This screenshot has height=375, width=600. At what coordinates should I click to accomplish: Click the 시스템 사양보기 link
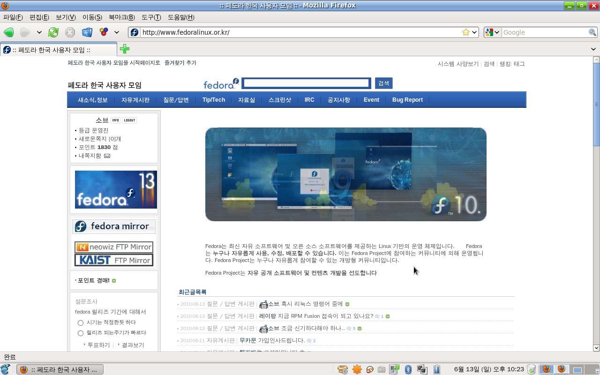point(458,64)
